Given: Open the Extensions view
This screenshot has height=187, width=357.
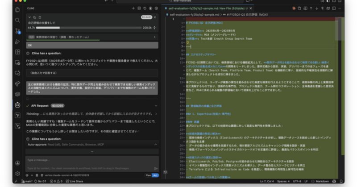Looking at the screenshot, I should pyautogui.click(x=17, y=52).
